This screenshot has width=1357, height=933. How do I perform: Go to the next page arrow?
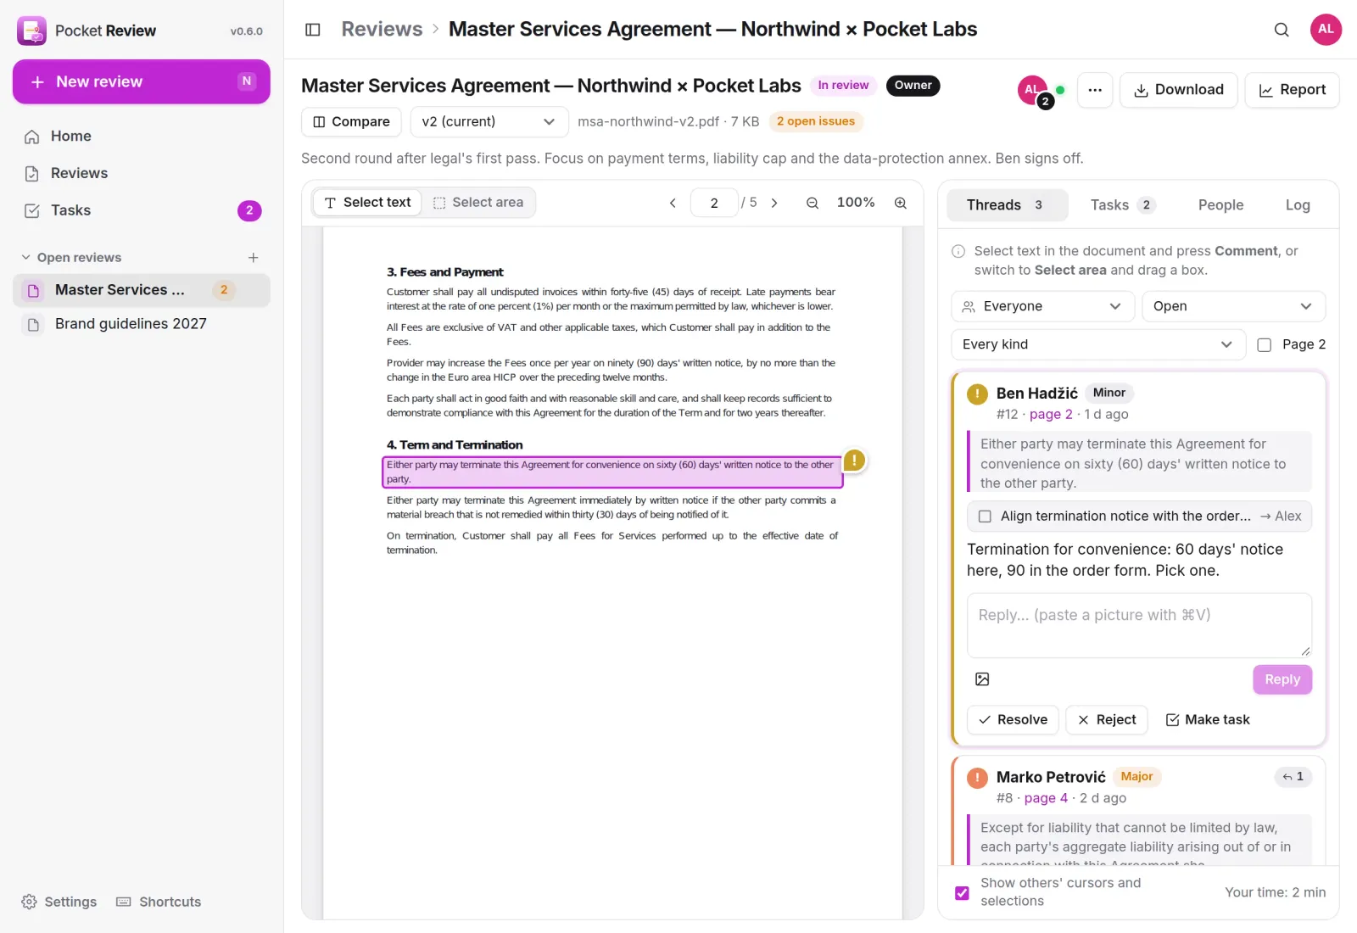tap(774, 203)
